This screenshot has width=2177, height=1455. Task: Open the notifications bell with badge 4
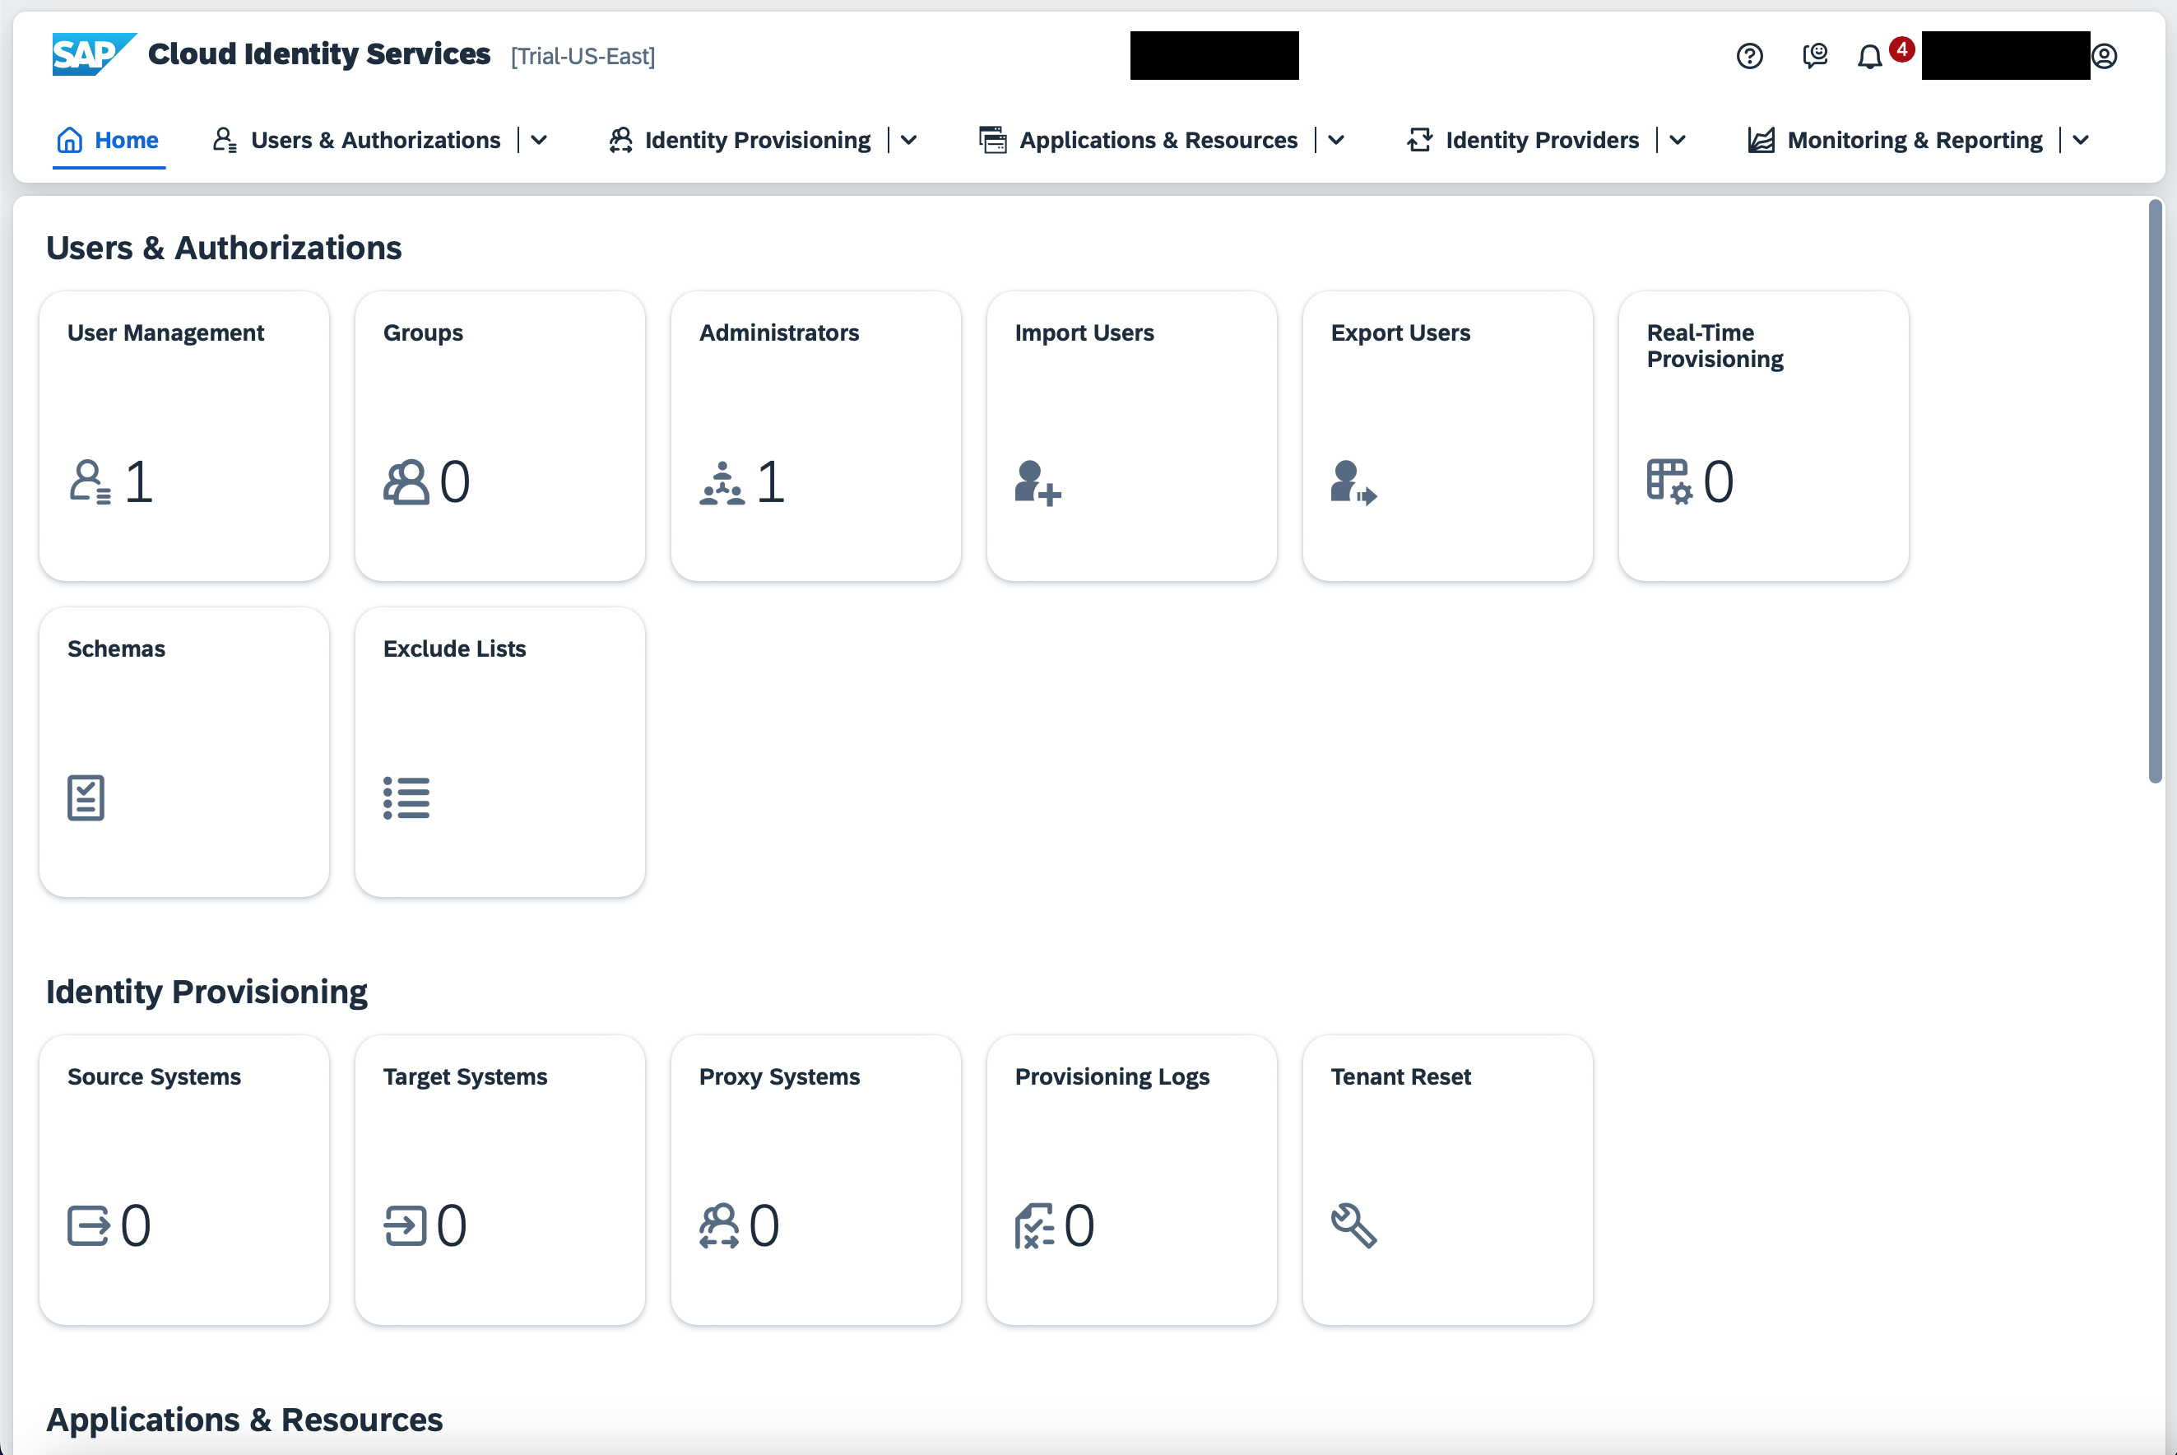point(1869,57)
